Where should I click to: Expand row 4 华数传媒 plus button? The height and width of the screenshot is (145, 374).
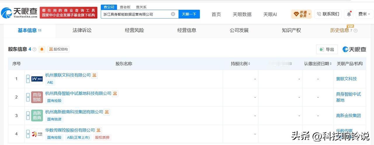click(28, 134)
